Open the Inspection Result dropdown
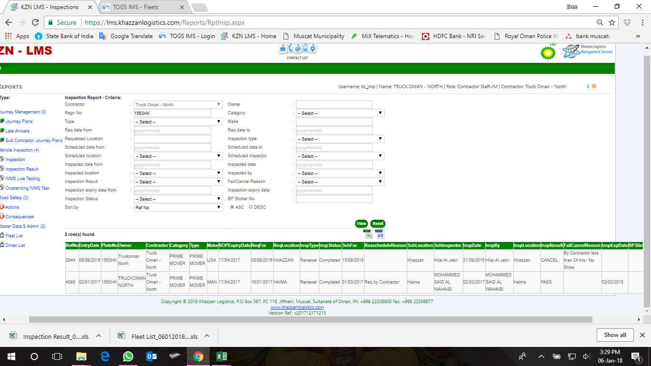 pyautogui.click(x=178, y=182)
